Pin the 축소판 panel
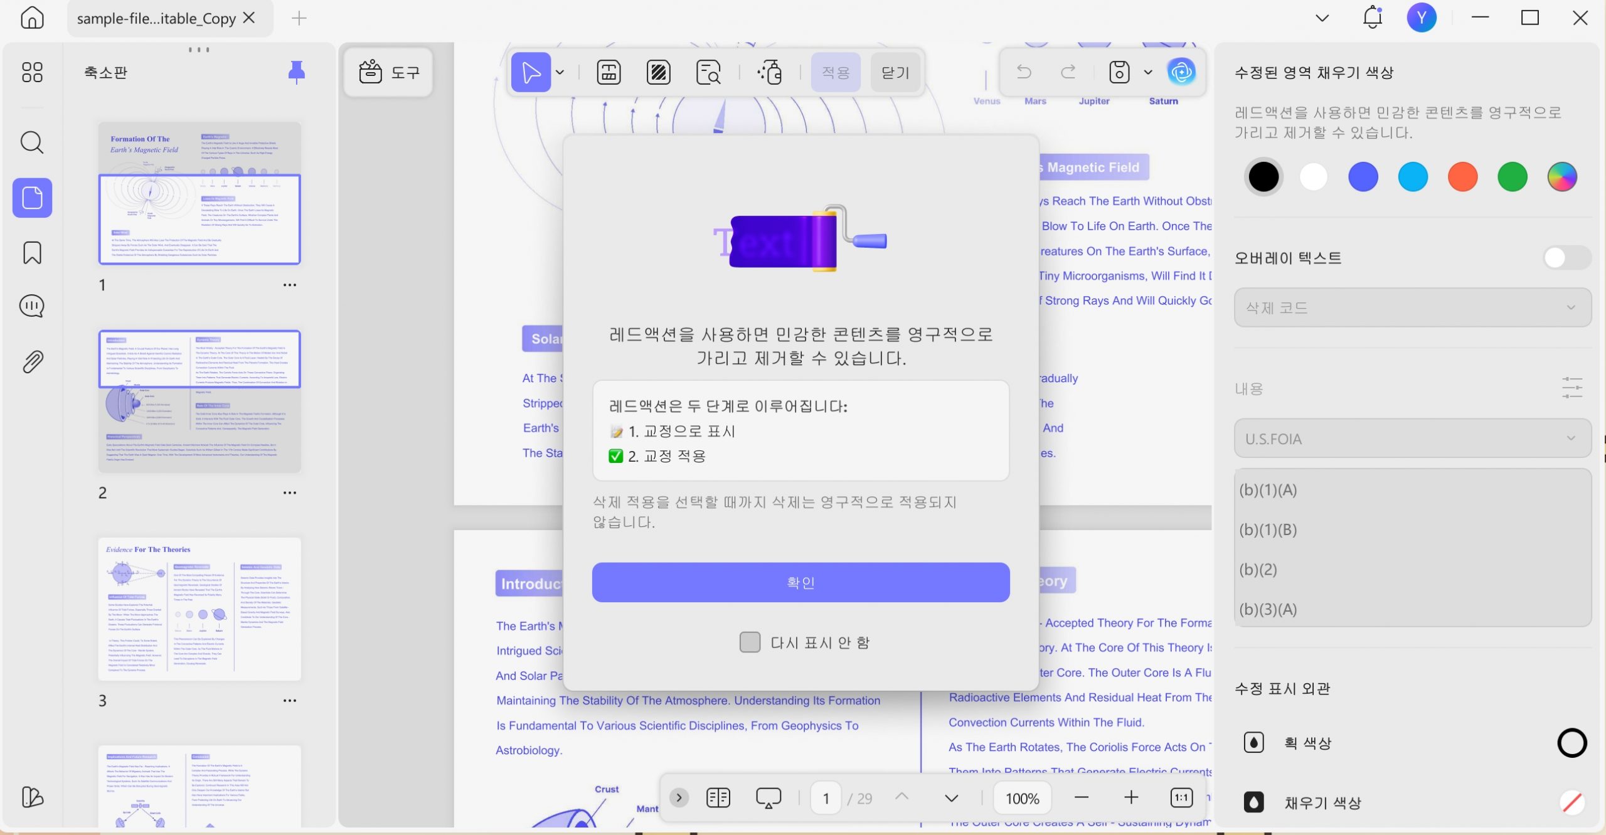 click(296, 72)
